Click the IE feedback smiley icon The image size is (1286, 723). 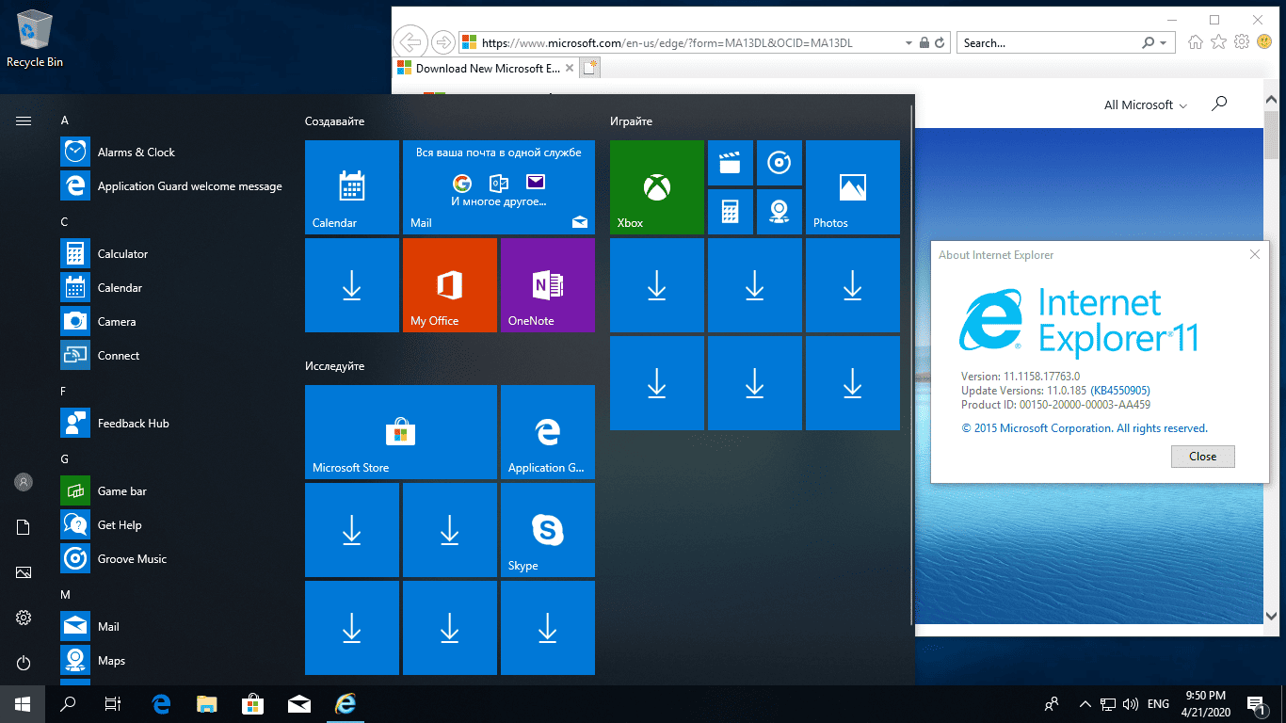point(1264,42)
